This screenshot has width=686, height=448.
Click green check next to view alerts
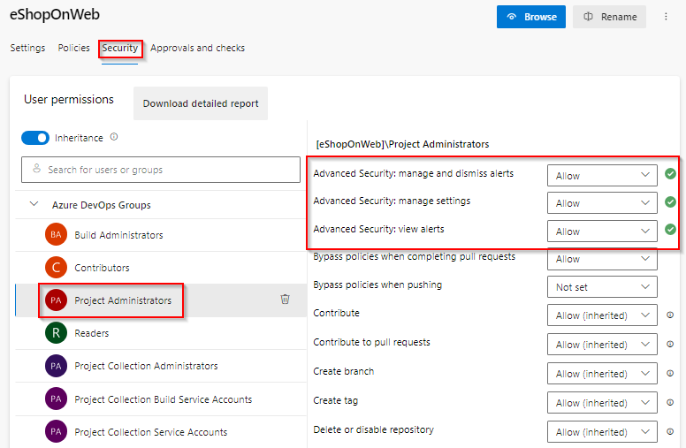point(670,229)
